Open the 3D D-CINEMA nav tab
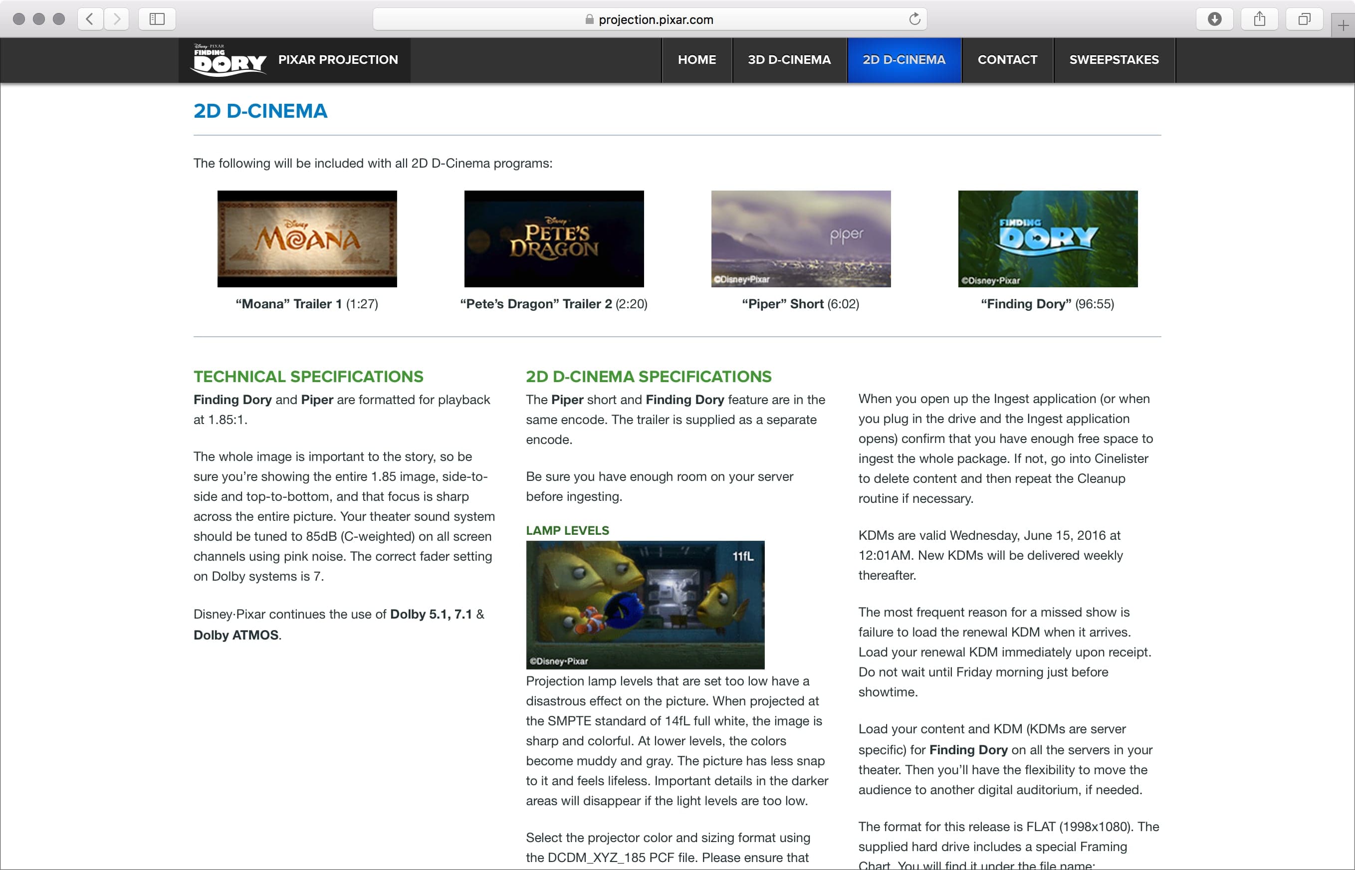 (x=790, y=60)
